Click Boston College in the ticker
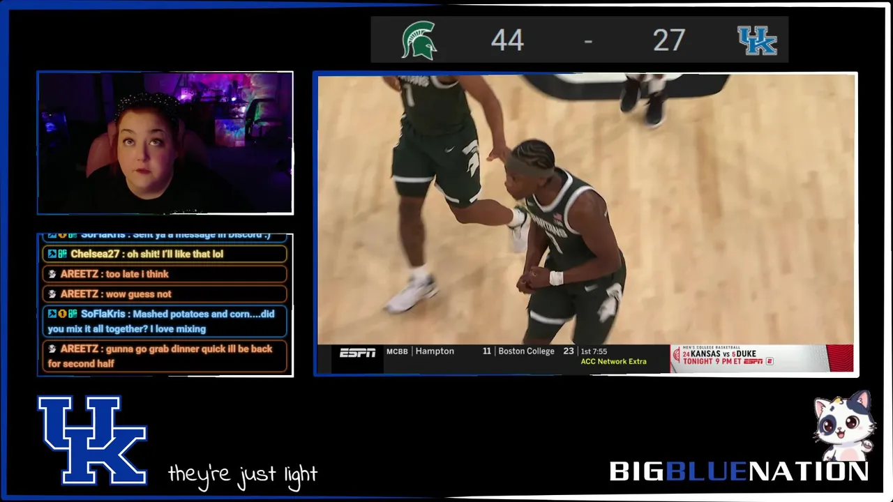This screenshot has height=502, width=893. click(526, 351)
